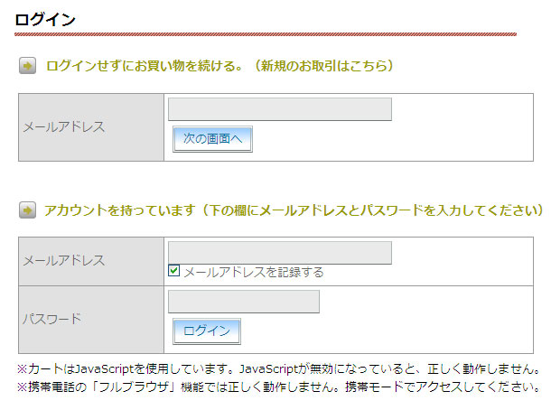
Task: Focus the パスワード input field
Action: pos(244,302)
